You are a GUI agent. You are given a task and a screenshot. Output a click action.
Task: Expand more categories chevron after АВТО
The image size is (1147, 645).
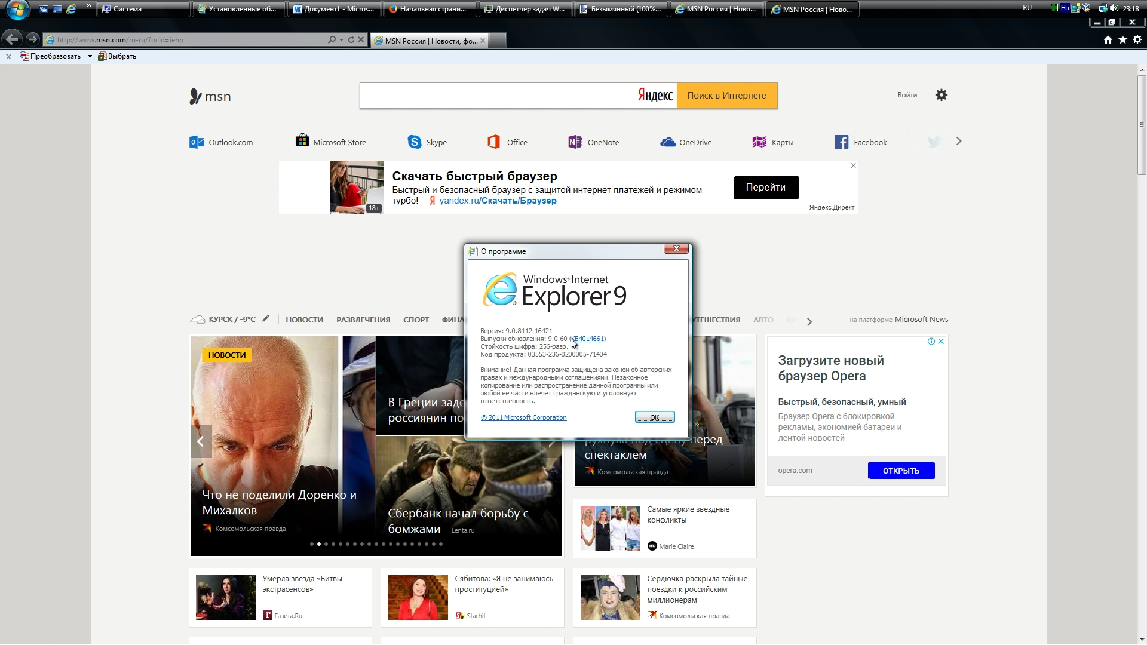[809, 321]
